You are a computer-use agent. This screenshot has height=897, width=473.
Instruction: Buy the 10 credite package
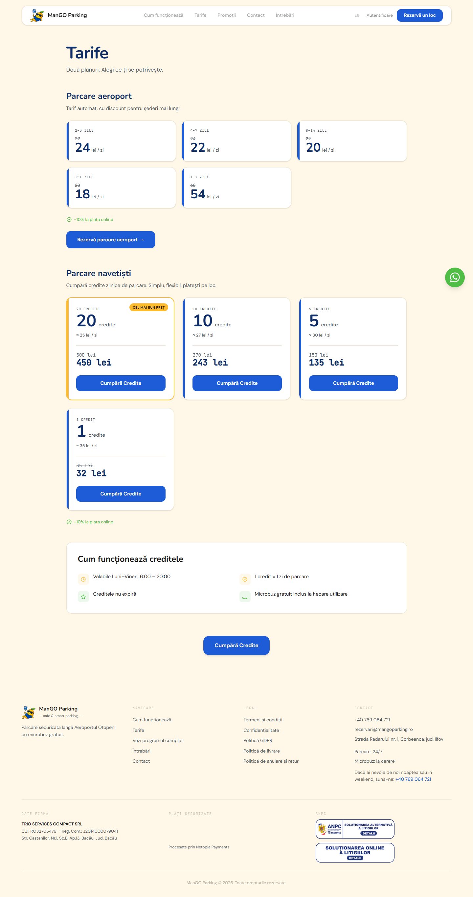(237, 383)
